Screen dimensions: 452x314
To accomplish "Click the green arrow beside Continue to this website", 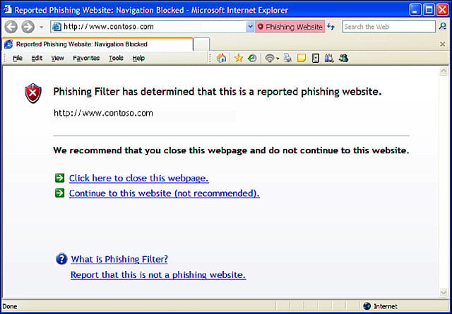I will (x=59, y=193).
